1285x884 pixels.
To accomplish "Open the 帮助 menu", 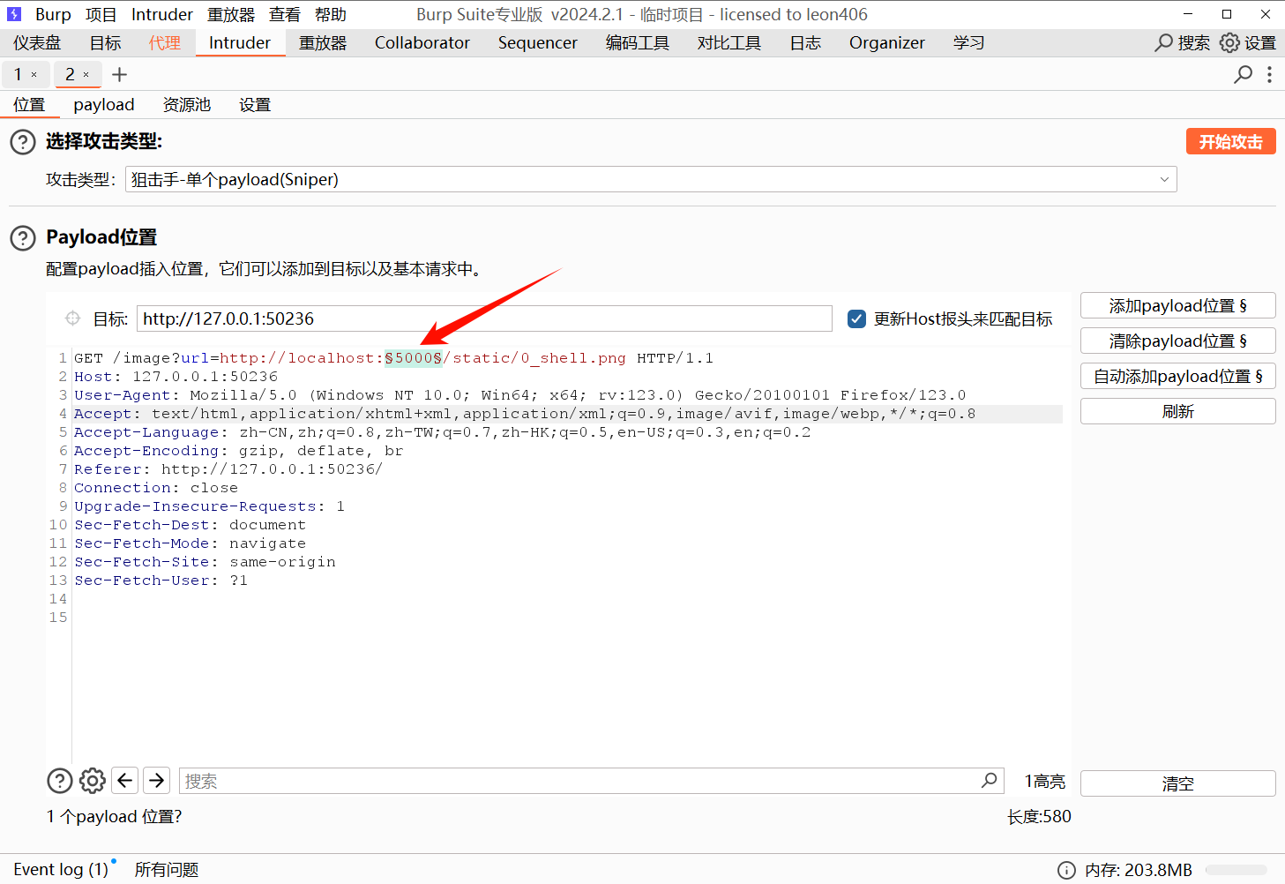I will 331,14.
